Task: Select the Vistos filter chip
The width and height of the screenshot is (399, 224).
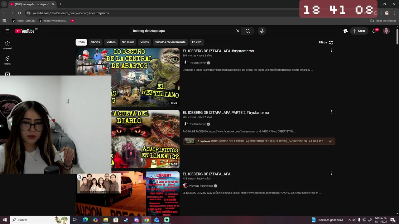Action: (x=145, y=42)
